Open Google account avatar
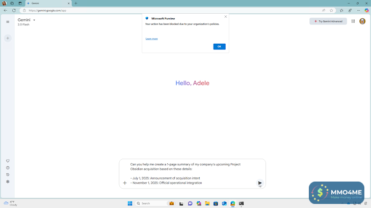Screen dimensions: 371x208 (362, 21)
